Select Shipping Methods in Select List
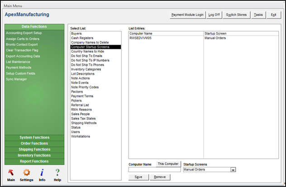The image size is (286, 187). point(83,123)
